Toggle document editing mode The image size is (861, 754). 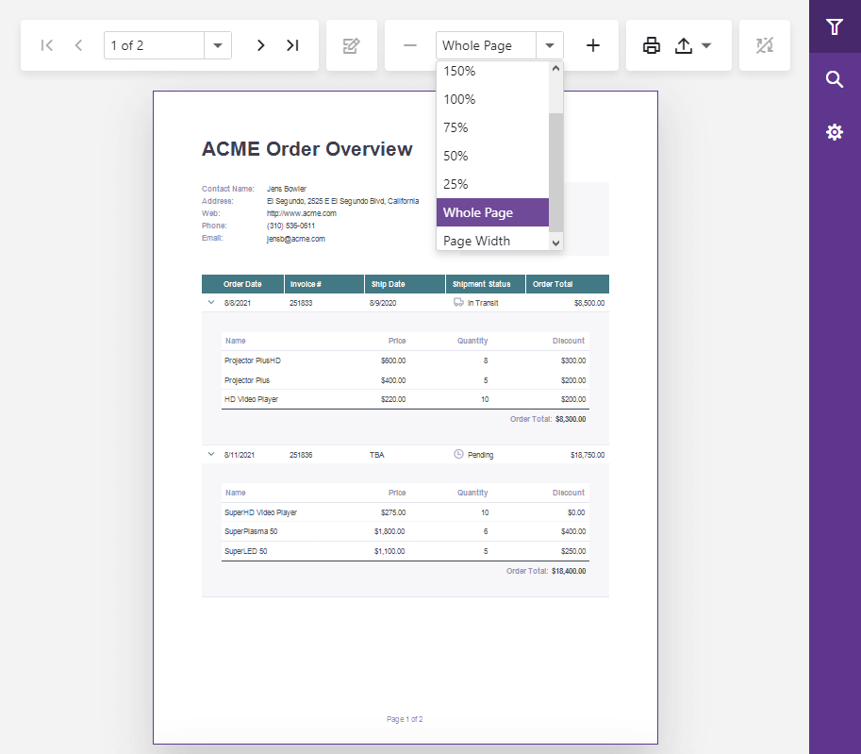point(351,44)
